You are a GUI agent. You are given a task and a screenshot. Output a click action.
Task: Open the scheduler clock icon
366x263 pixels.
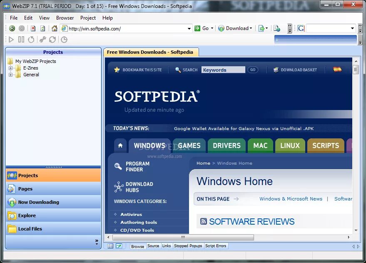point(64,40)
